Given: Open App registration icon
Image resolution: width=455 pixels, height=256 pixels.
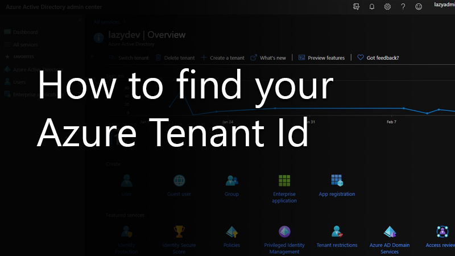Looking at the screenshot, I should pyautogui.click(x=337, y=180).
